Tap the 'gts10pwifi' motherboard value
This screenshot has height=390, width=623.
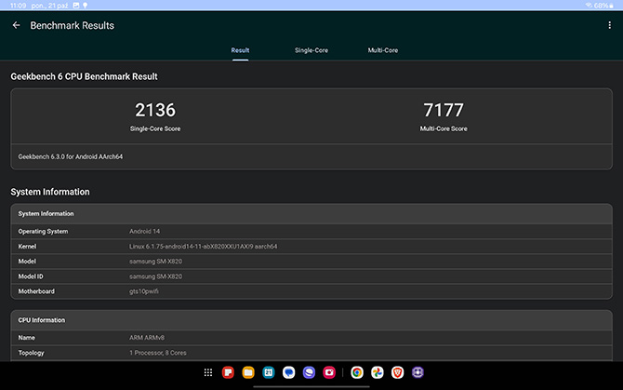(144, 291)
